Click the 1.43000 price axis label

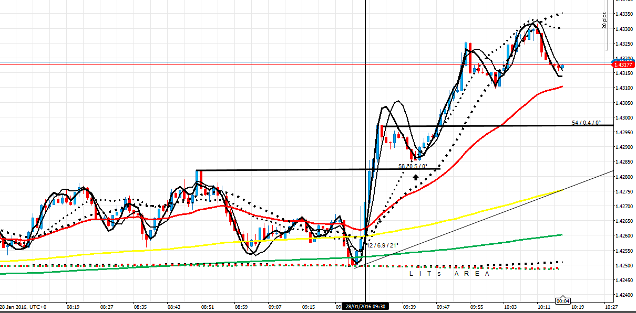624,118
